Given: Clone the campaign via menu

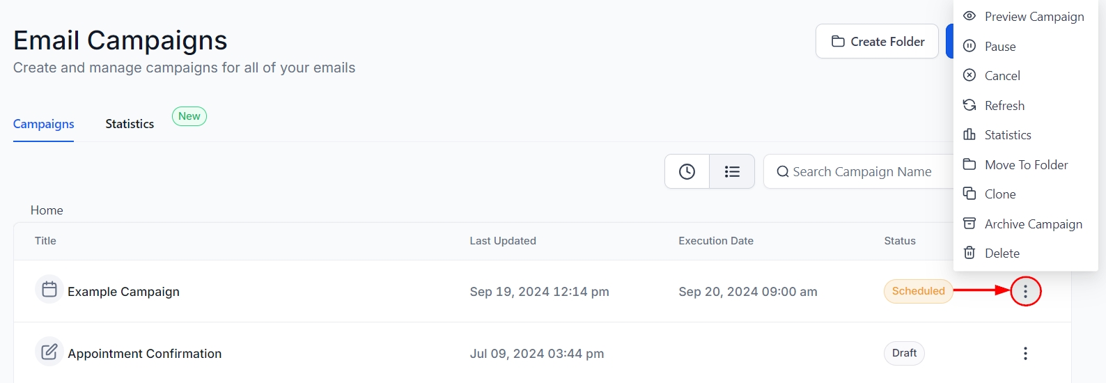Looking at the screenshot, I should coord(999,194).
